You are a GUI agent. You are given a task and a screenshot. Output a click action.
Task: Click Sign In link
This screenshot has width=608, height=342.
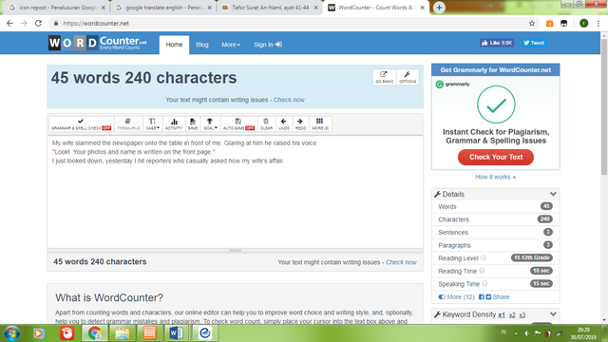268,45
